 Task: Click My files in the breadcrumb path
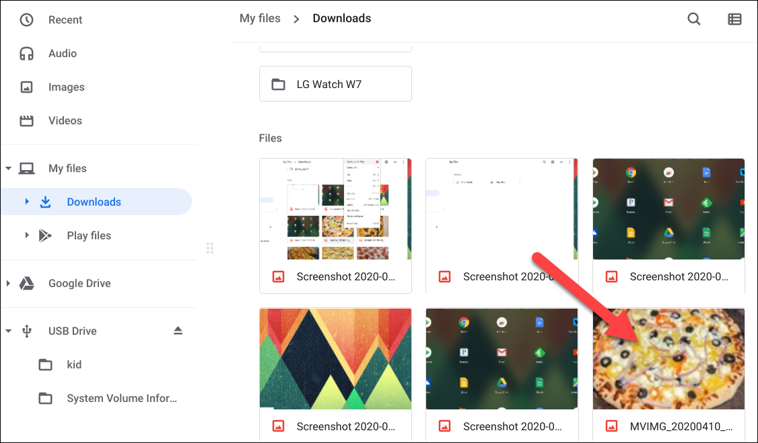(x=261, y=18)
